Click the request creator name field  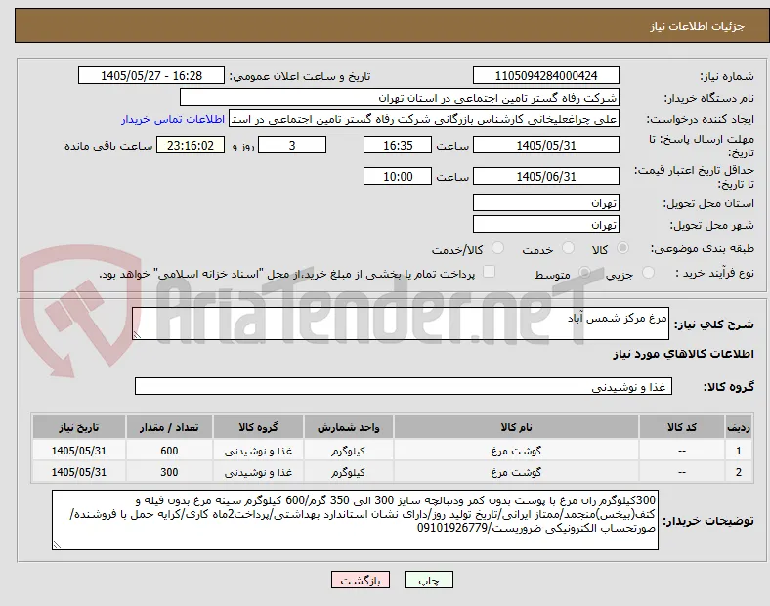click(424, 119)
